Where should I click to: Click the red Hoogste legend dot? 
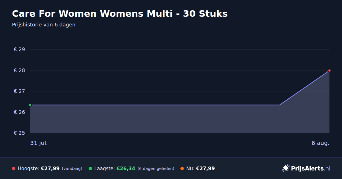(x=14, y=168)
